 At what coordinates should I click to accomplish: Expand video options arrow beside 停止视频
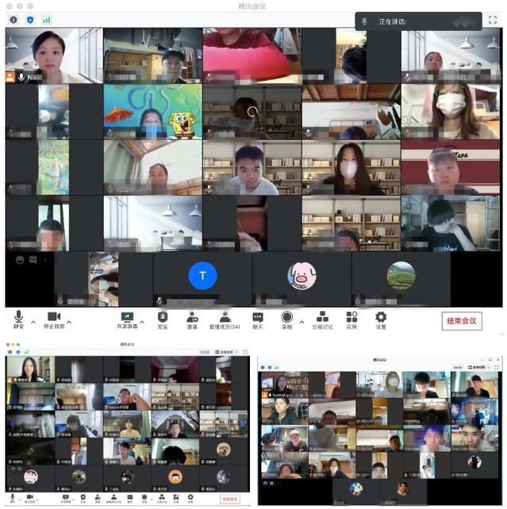pos(69,322)
